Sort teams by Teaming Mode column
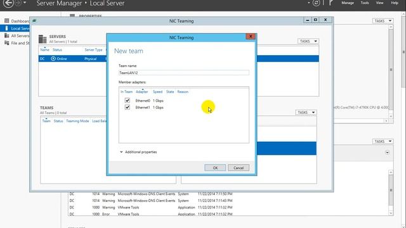Screen dimensions: 406x228 coord(77,121)
